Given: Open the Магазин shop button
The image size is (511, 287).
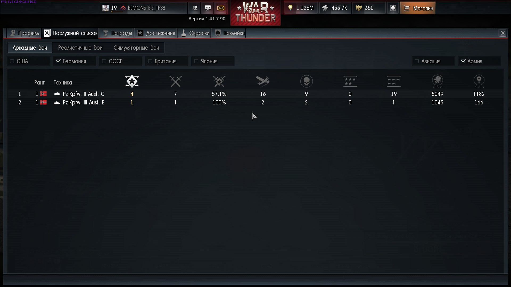Looking at the screenshot, I should tap(418, 8).
